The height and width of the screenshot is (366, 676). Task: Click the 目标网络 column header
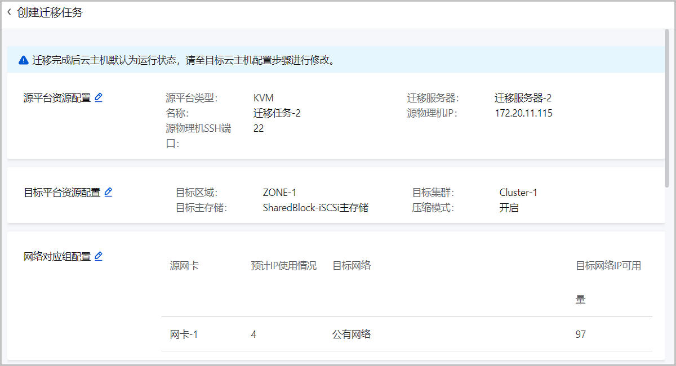(352, 266)
